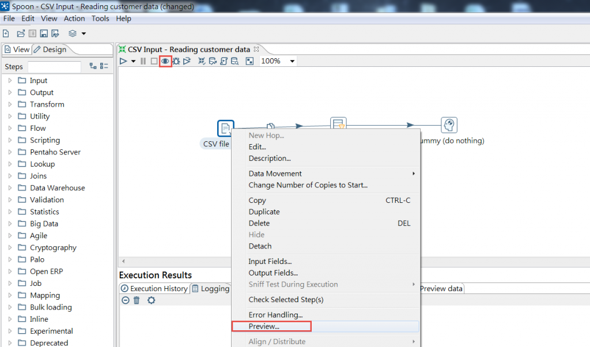The image size is (590, 347).
Task: Open the run options dropdown arrow
Action: [133, 61]
